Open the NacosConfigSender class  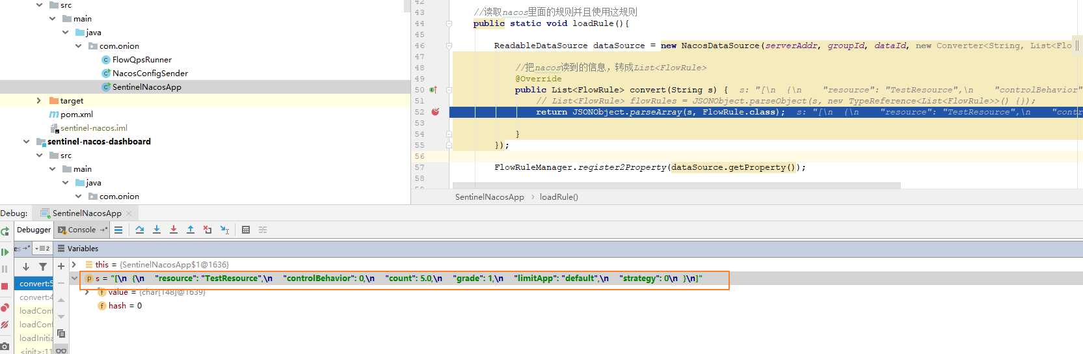150,73
